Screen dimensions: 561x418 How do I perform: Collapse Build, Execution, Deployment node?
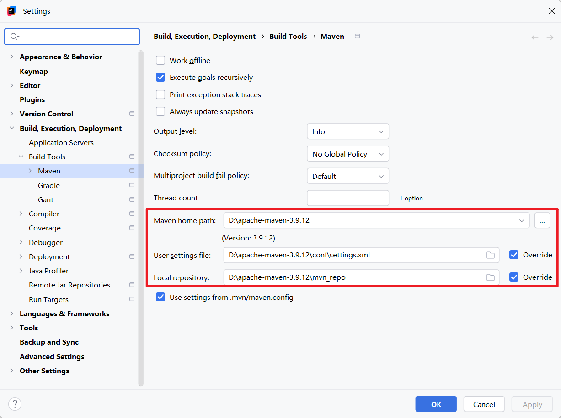tap(12, 128)
